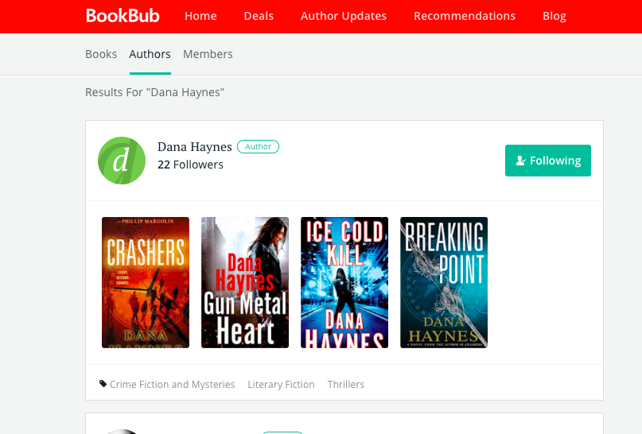Browse Crime Fiction and Mysteries genre
642x434 pixels.
[x=173, y=385]
